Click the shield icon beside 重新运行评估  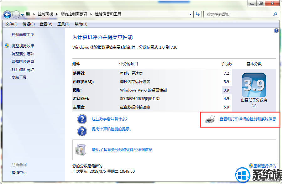(251, 166)
